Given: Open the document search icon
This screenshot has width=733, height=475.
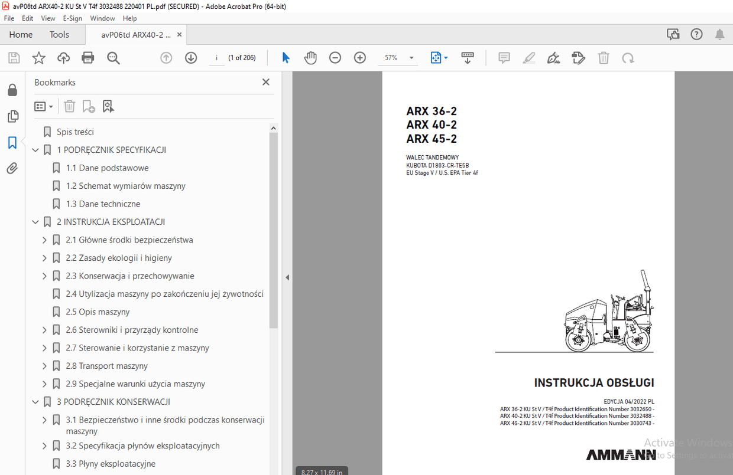Looking at the screenshot, I should pyautogui.click(x=113, y=57).
